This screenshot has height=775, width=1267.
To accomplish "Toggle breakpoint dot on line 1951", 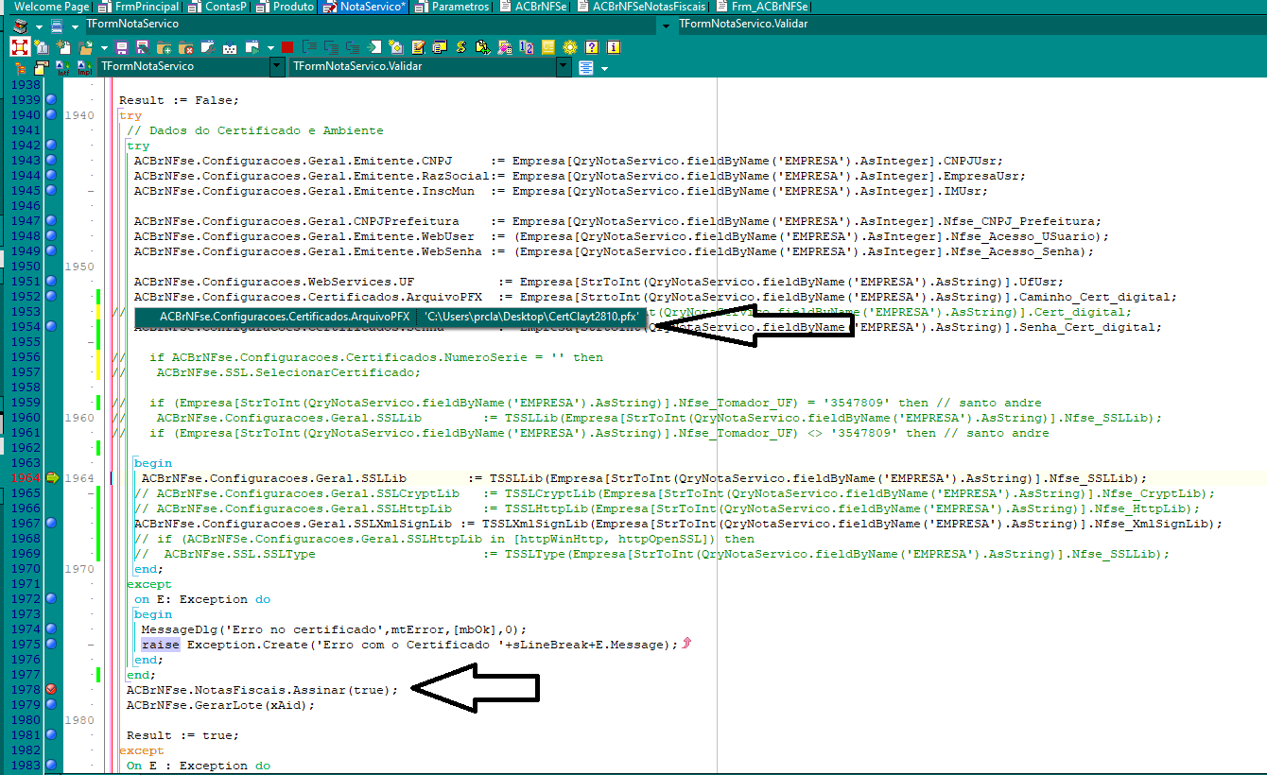I will point(51,282).
